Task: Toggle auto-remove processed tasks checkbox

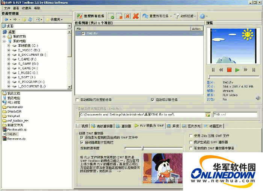Action: 77,100
